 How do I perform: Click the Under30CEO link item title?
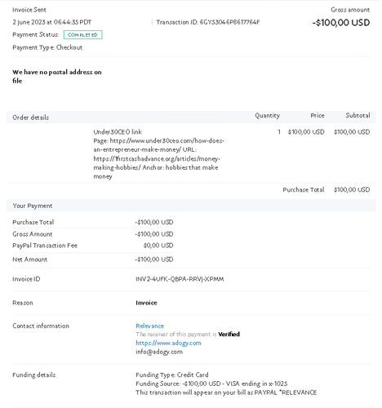point(118,132)
